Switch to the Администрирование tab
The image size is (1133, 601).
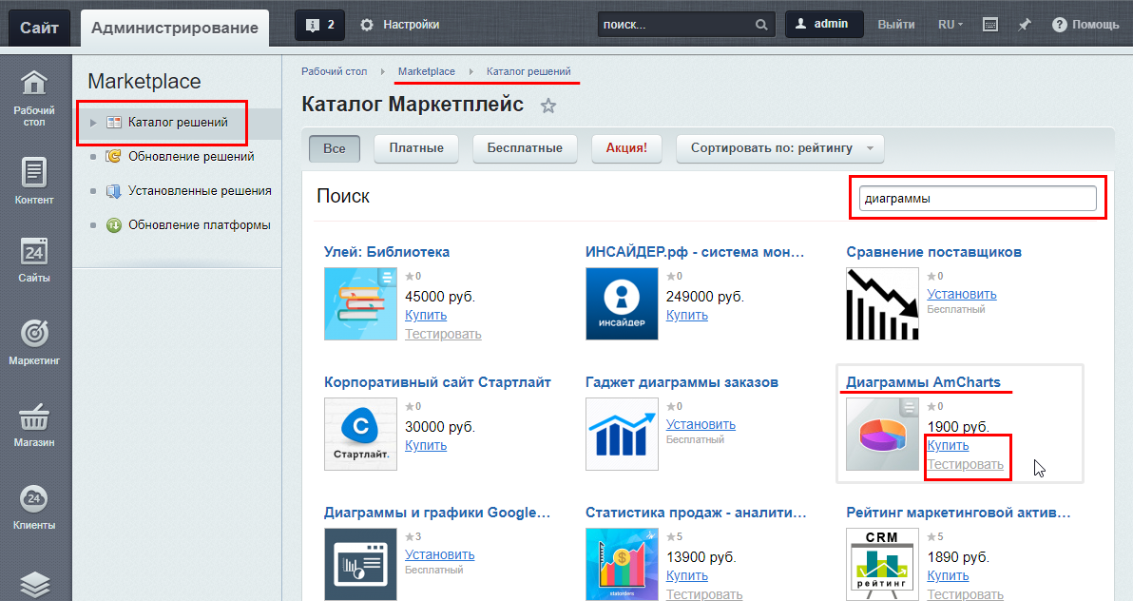click(x=175, y=28)
